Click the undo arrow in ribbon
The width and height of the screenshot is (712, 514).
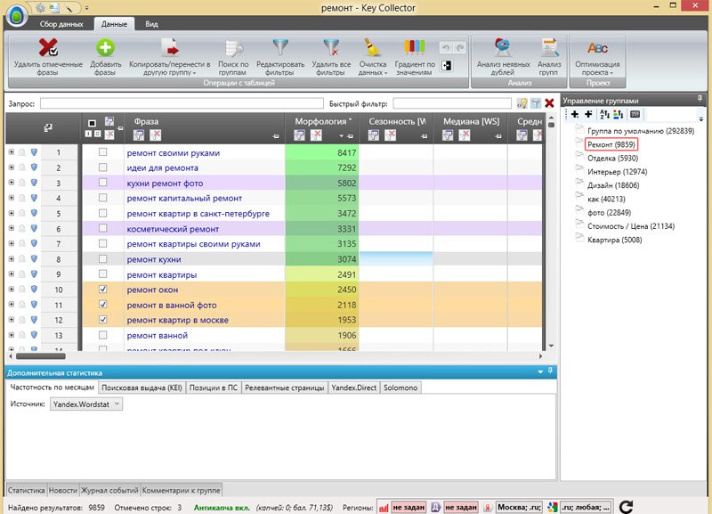(446, 48)
